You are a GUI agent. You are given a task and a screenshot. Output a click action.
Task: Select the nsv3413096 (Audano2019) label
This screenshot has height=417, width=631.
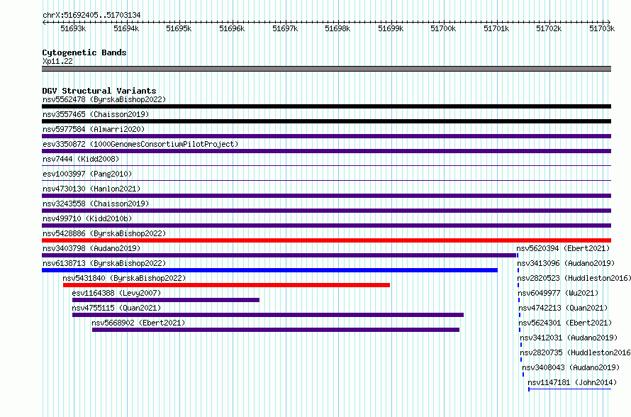pos(566,263)
